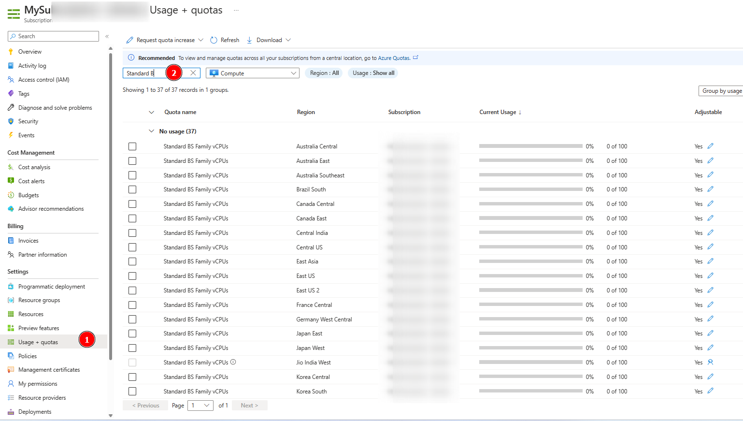Screen dimensions: 743x421
Task: Check the Canada East row checkbox
Action: pyautogui.click(x=132, y=218)
